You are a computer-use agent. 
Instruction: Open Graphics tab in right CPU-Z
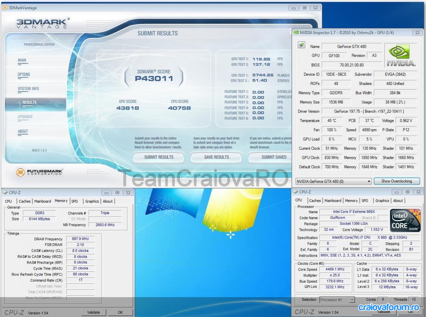pos(382,201)
